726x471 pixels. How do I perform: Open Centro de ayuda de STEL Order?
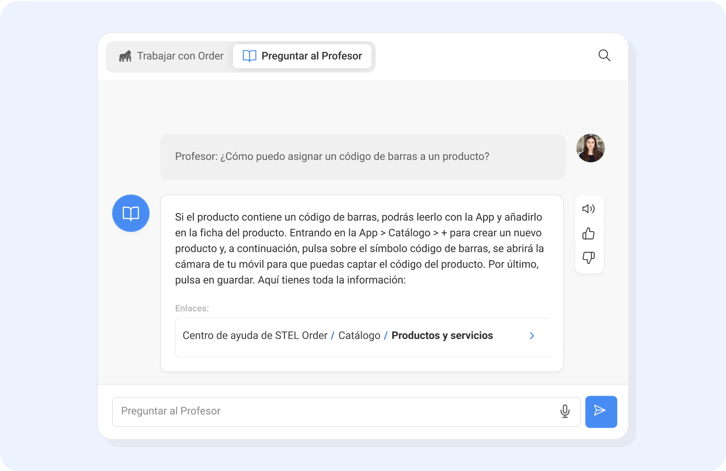coord(255,336)
